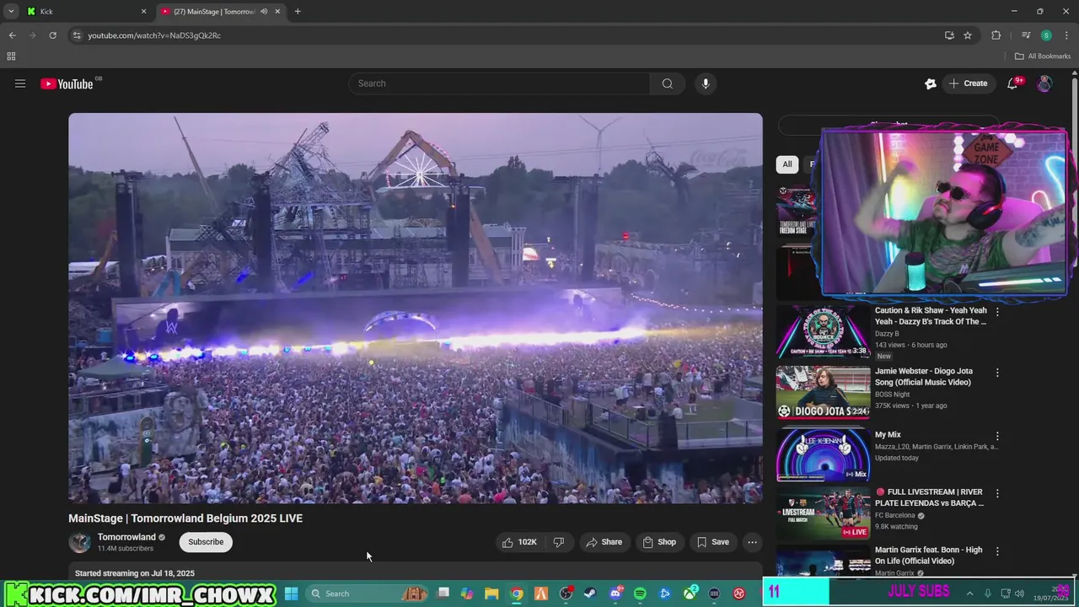Open Chrome profile S avatar

(1046, 35)
